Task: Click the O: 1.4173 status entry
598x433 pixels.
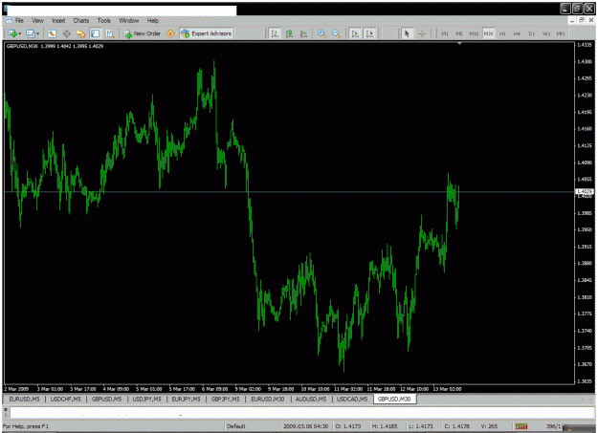Action: [348, 426]
